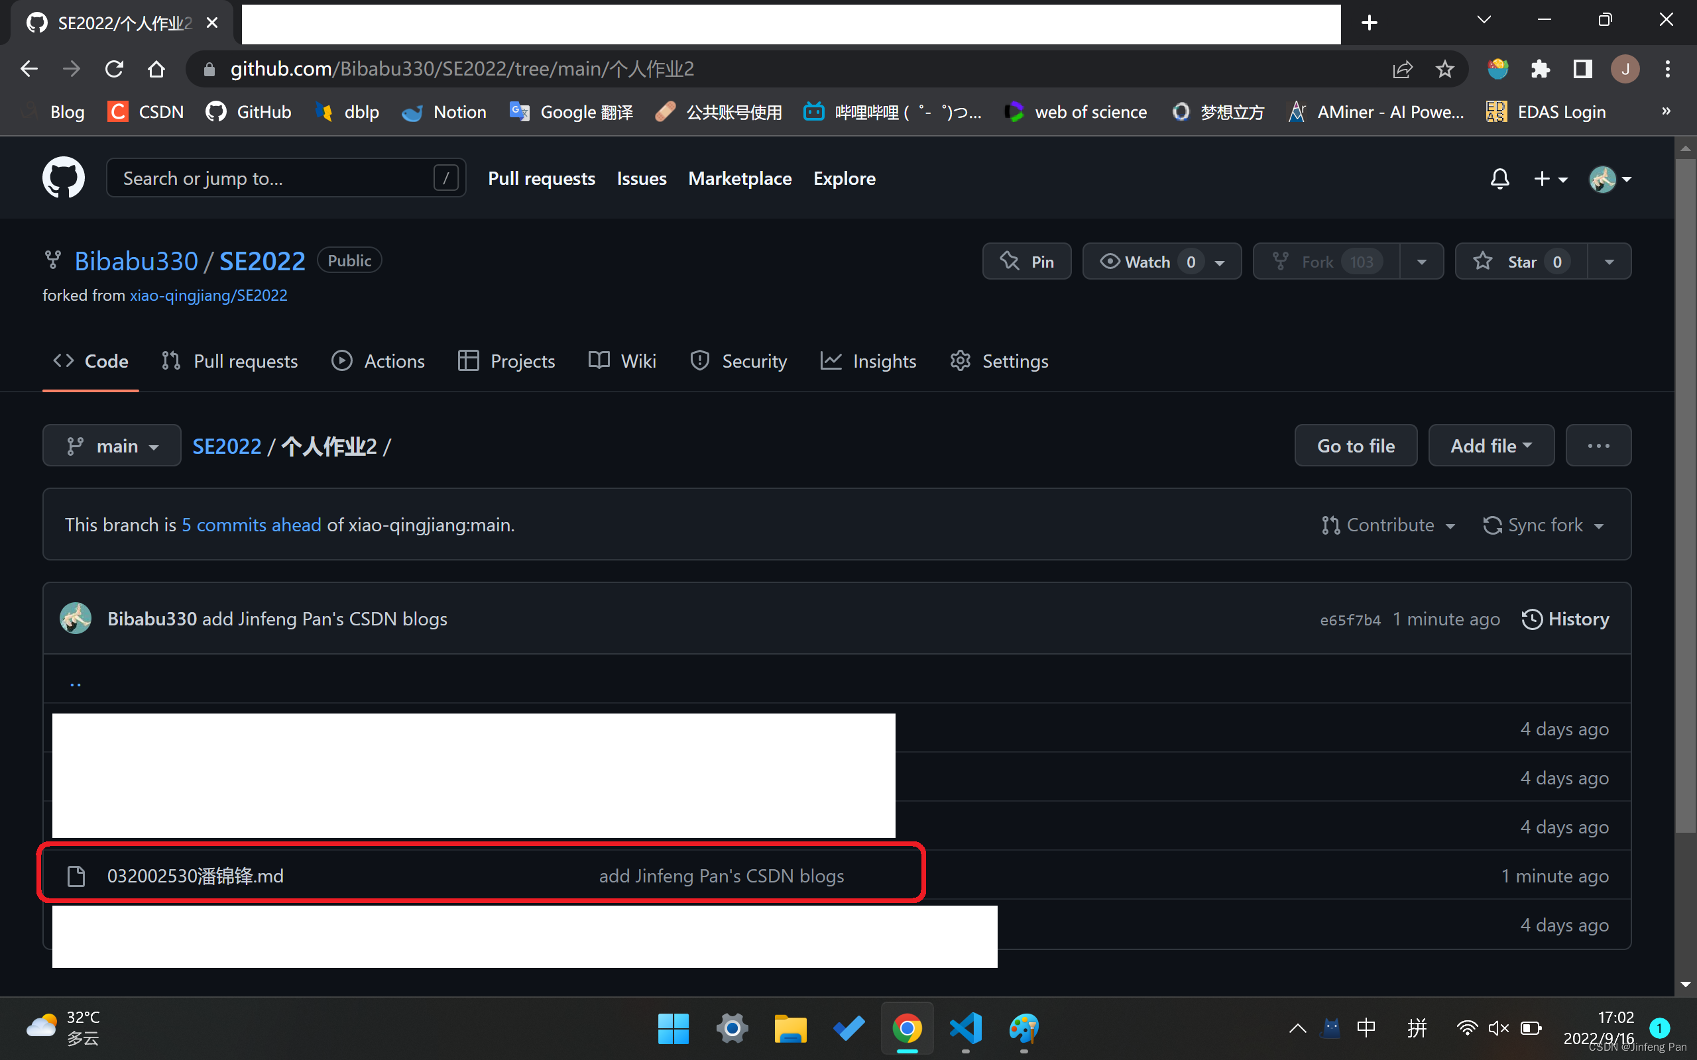This screenshot has width=1697, height=1060.
Task: Open 5 commits ahead link
Action: (x=251, y=525)
